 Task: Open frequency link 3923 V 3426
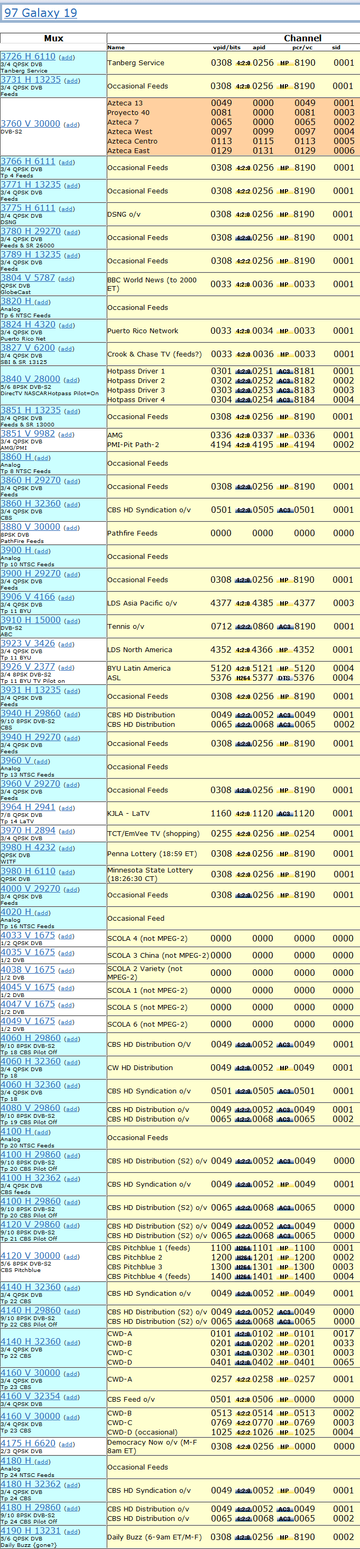pos(28,644)
